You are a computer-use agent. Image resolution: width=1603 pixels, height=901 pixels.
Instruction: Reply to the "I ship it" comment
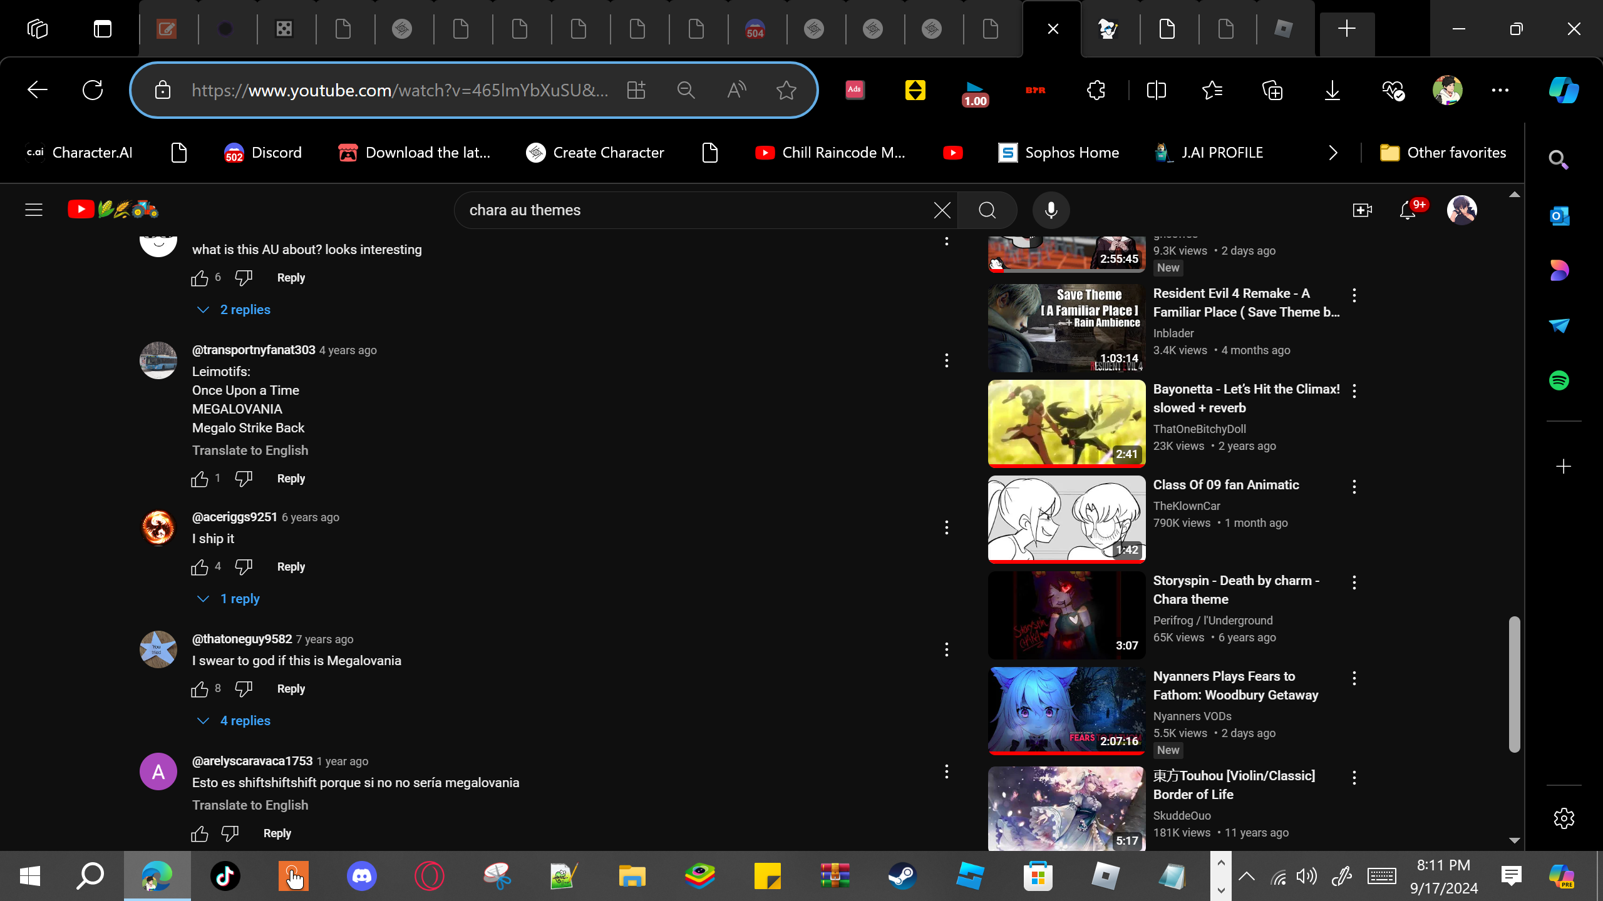pos(291,567)
